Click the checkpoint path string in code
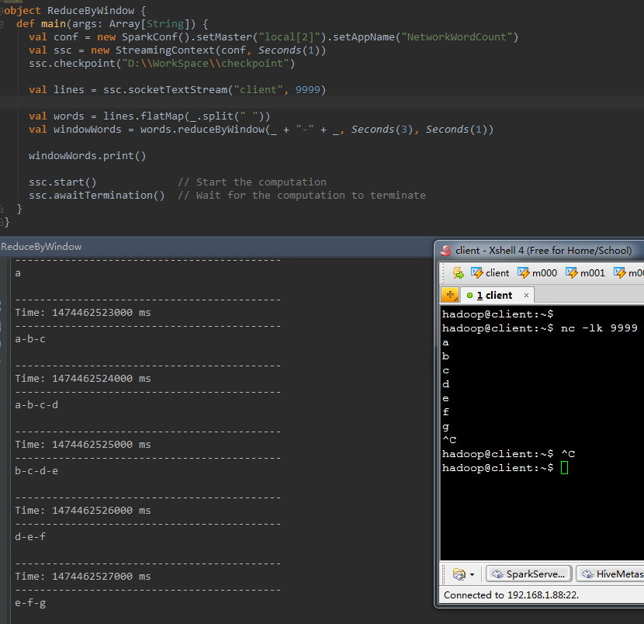This screenshot has width=644, height=624. pyautogui.click(x=206, y=64)
